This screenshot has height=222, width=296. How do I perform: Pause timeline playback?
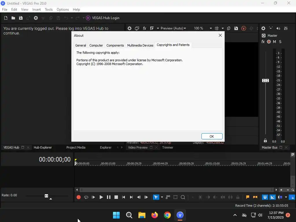pyautogui.click(x=109, y=197)
